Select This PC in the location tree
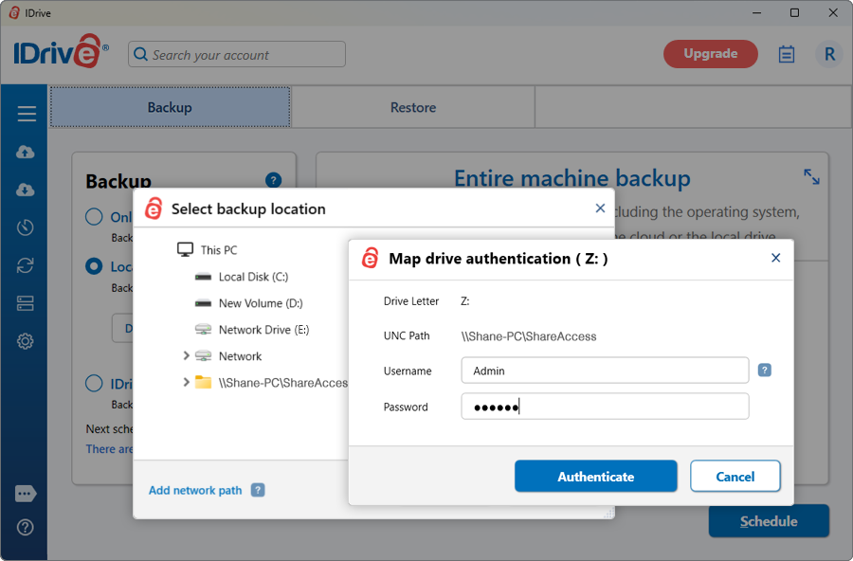This screenshot has height=561, width=853. [x=208, y=250]
